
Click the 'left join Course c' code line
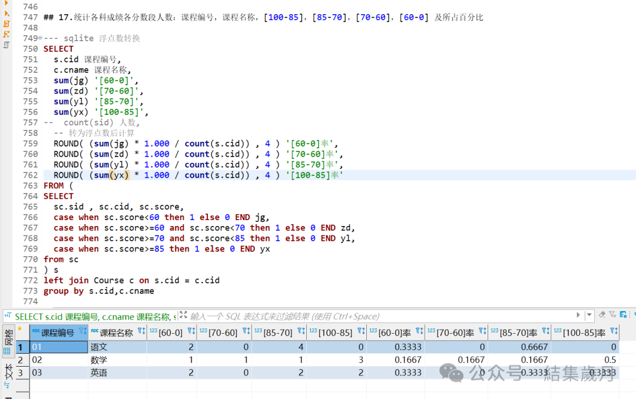pyautogui.click(x=132, y=281)
